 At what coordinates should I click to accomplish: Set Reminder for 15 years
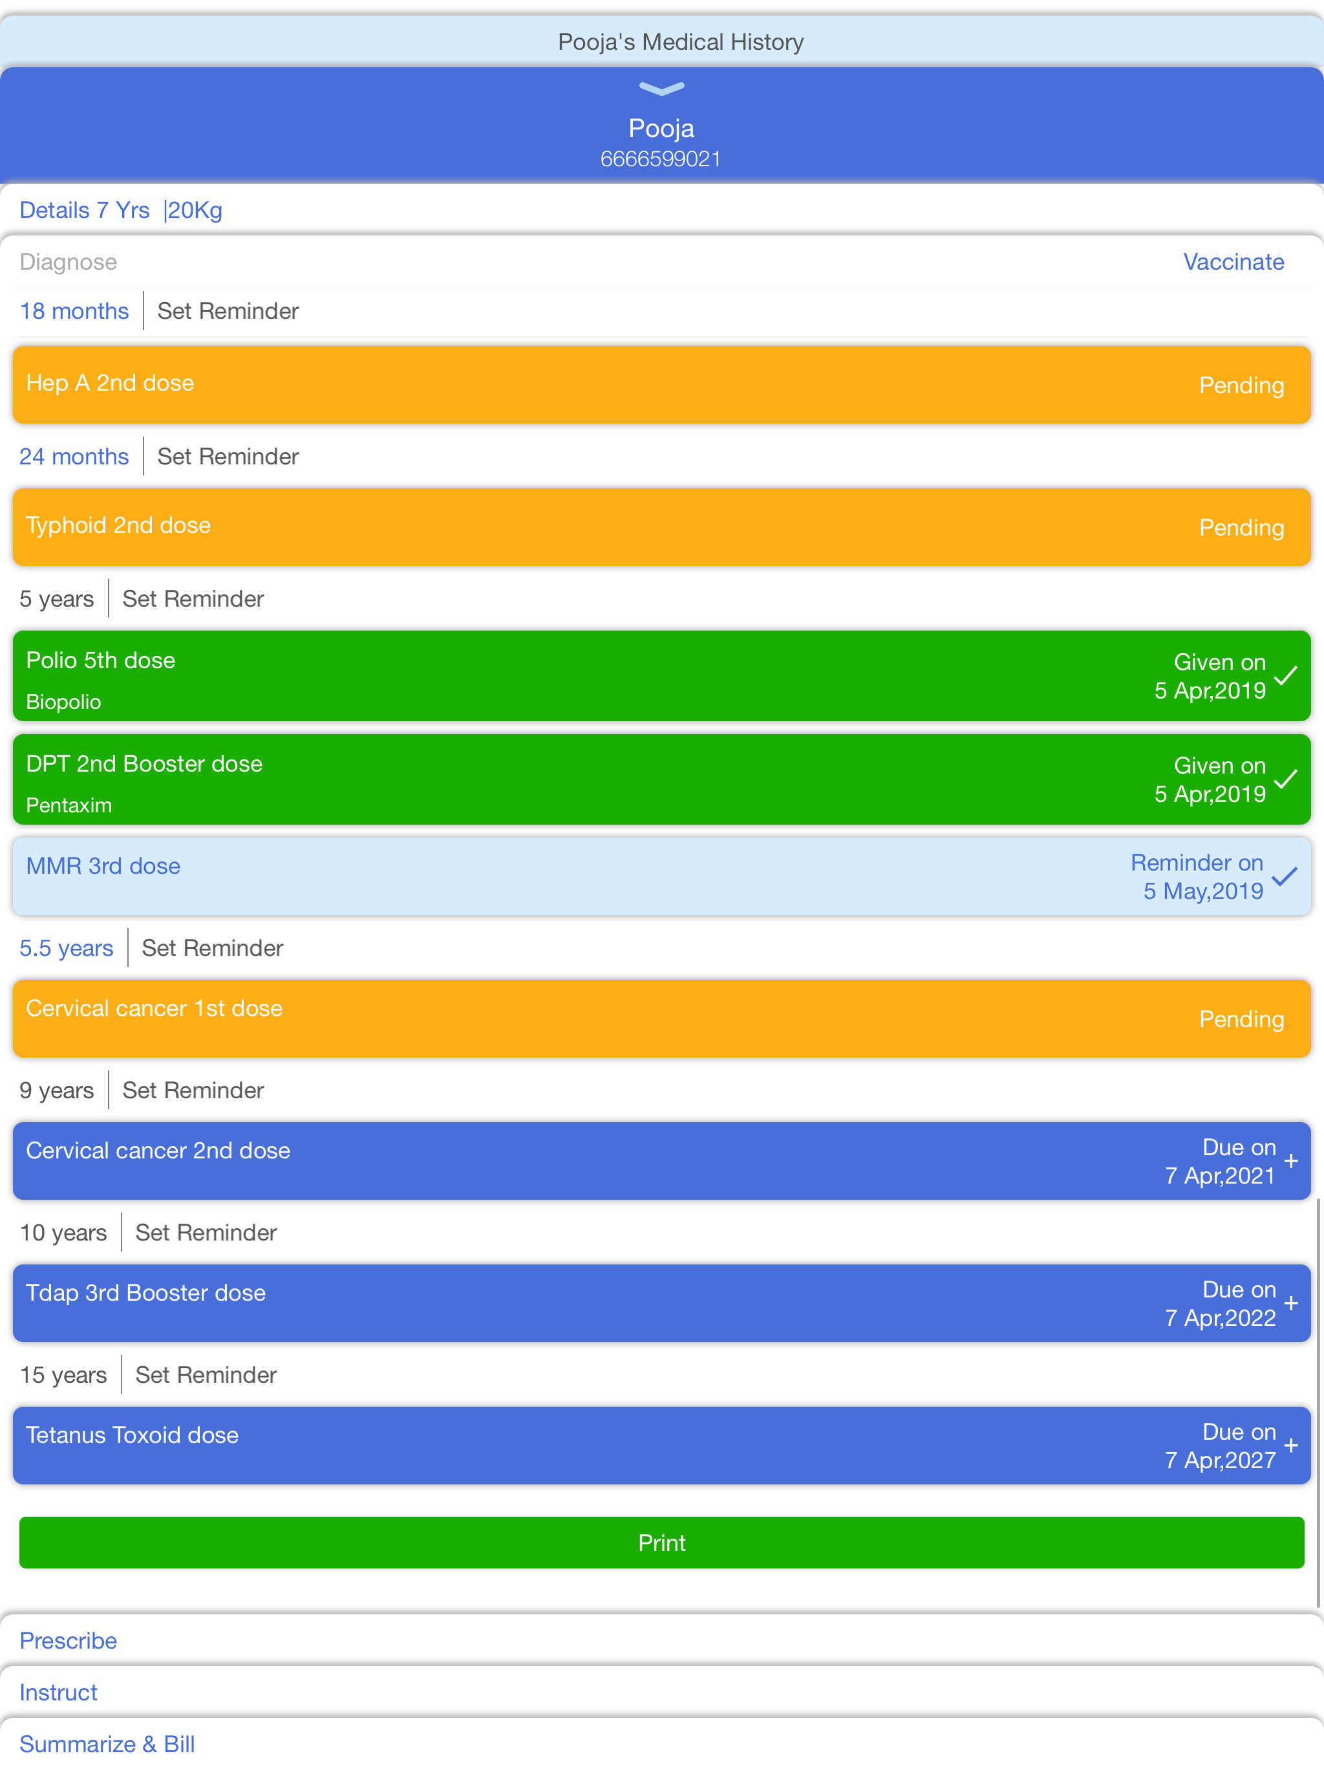206,1374
